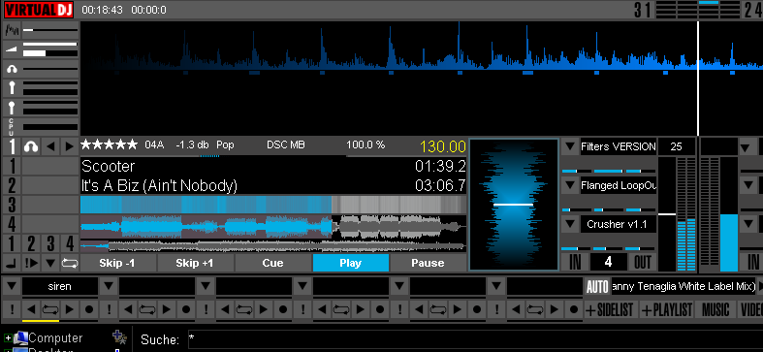Open the Crusher v1.1 effect dropdown arrow
The width and height of the screenshot is (763, 352).
coord(570,224)
